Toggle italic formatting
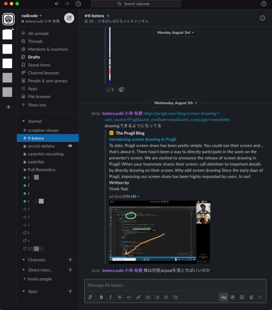This screenshot has width=272, height=310. [110, 297]
